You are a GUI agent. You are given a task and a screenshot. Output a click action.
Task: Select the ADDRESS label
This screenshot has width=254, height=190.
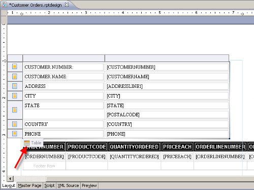[x=64, y=86]
